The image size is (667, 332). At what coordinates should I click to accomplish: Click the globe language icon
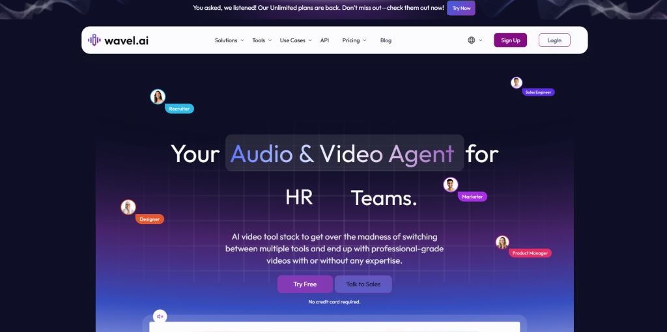pos(472,40)
